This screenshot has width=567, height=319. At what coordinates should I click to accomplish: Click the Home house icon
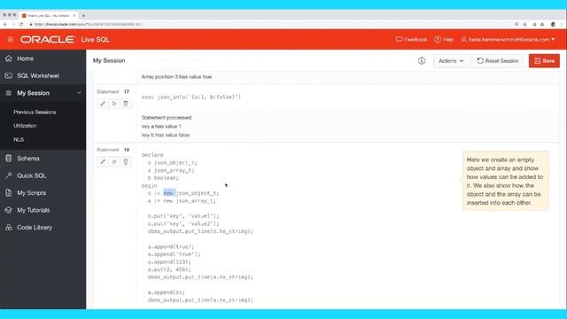click(9, 58)
